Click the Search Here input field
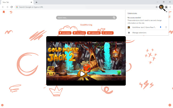 click(x=86, y=18)
